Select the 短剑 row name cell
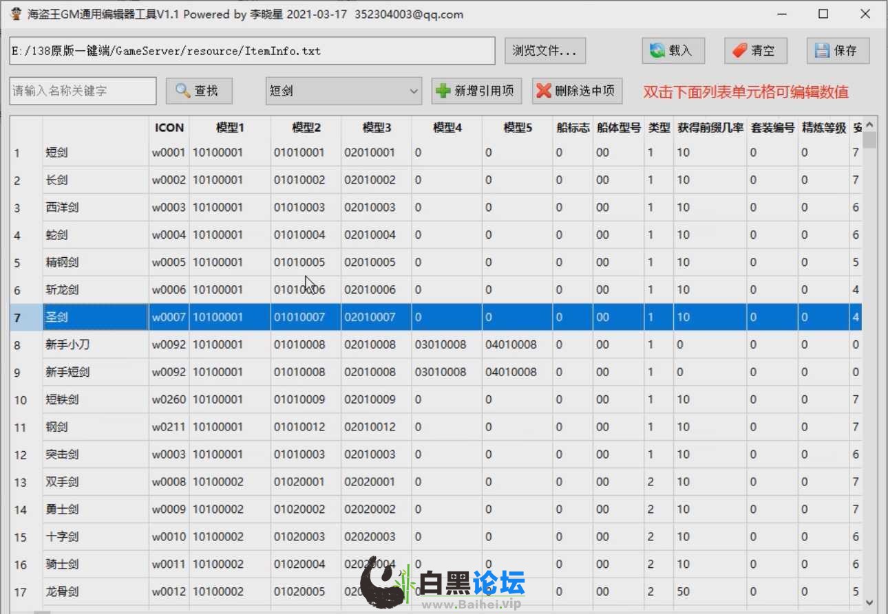 tap(96, 153)
